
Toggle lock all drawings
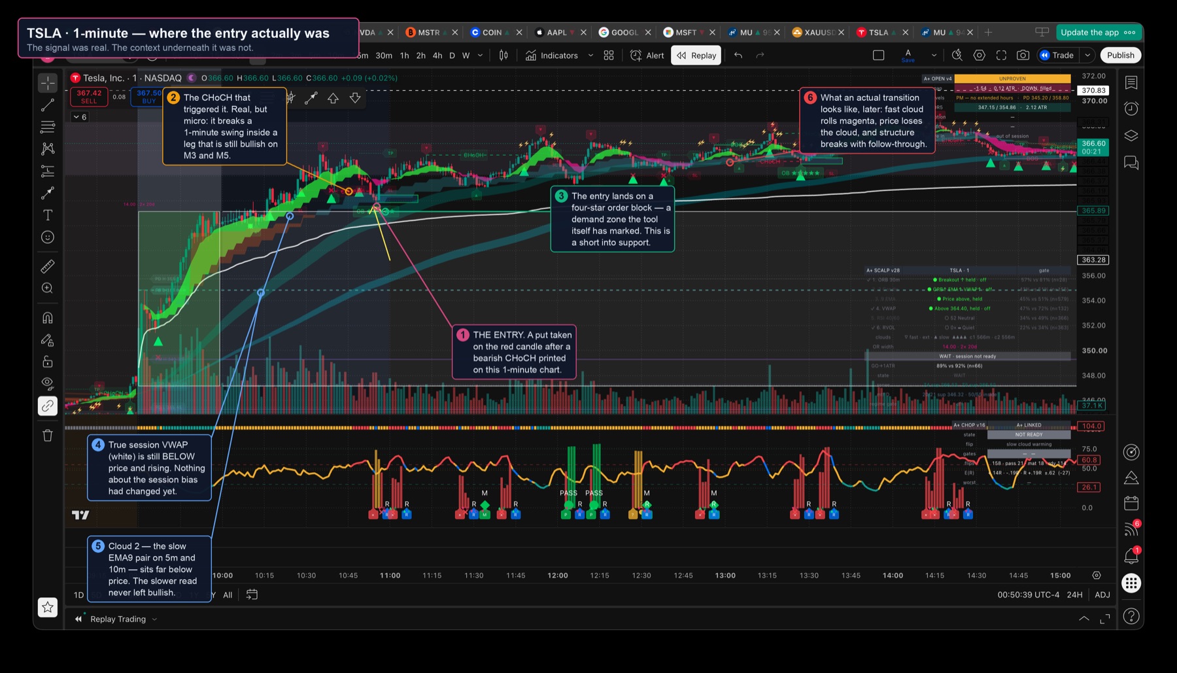coord(48,362)
